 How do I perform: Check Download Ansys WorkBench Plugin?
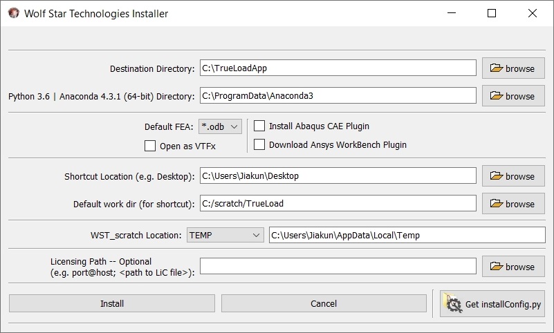click(x=259, y=144)
